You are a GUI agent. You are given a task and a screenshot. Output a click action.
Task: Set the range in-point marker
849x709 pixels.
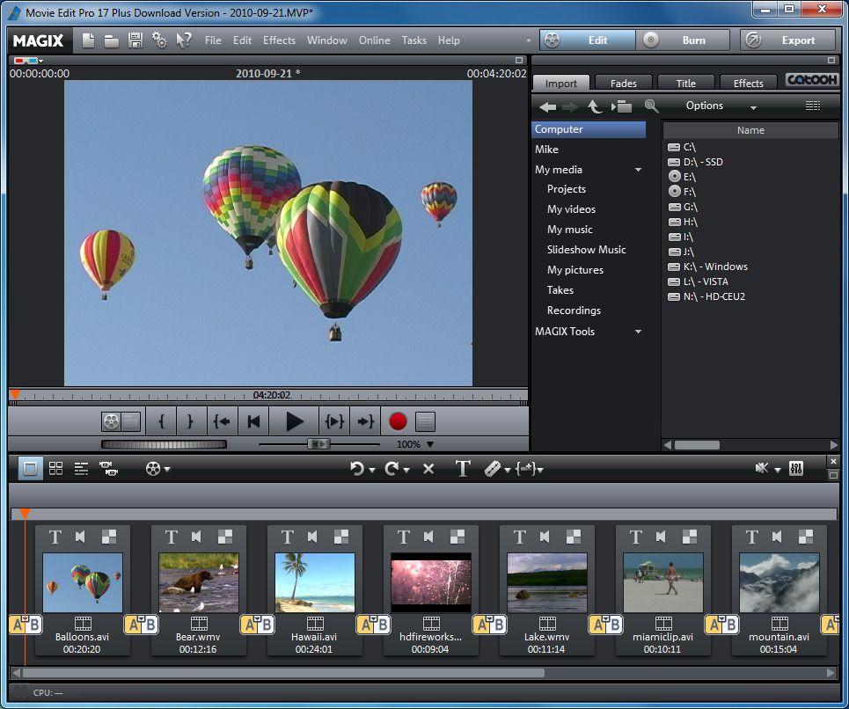161,421
